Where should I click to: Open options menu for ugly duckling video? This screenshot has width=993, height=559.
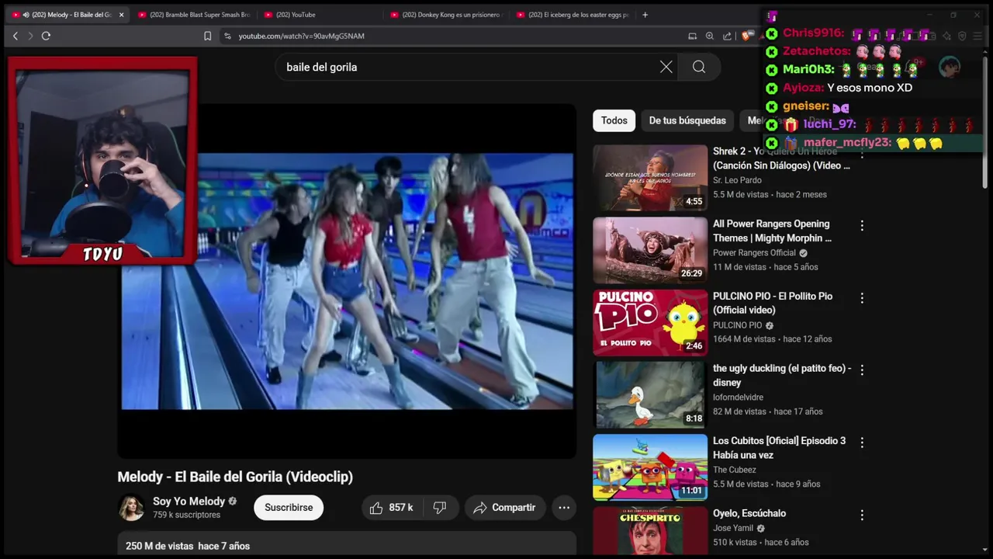[862, 370]
